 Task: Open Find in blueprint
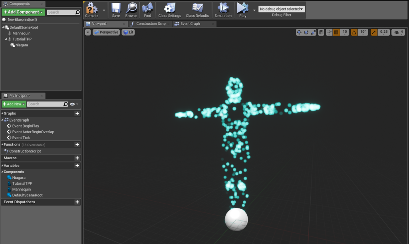coord(147,10)
